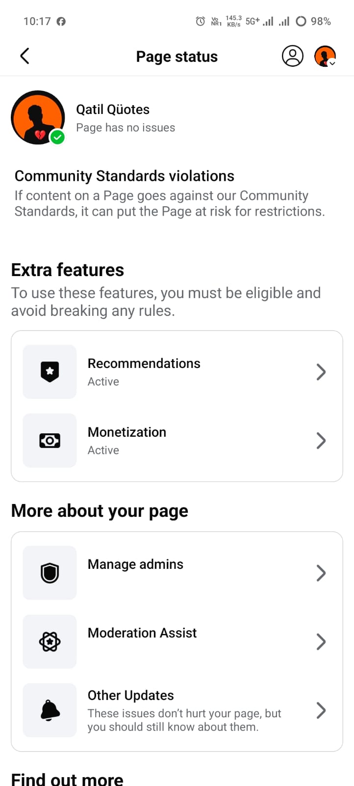Tap the Monetization cash icon
Viewport: 354px width, 786px height.
pyautogui.click(x=50, y=441)
